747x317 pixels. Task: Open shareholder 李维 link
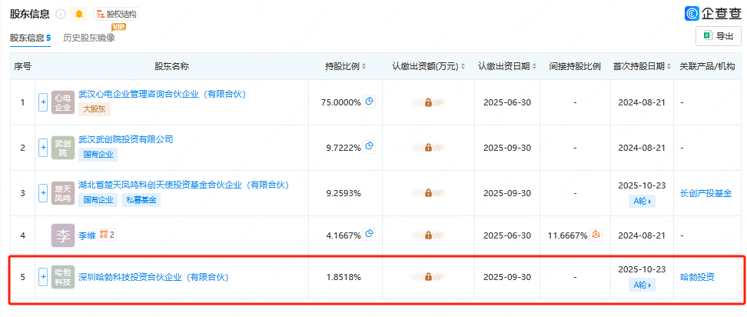(87, 235)
